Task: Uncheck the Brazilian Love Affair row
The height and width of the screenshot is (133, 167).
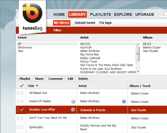Action: point(22,110)
